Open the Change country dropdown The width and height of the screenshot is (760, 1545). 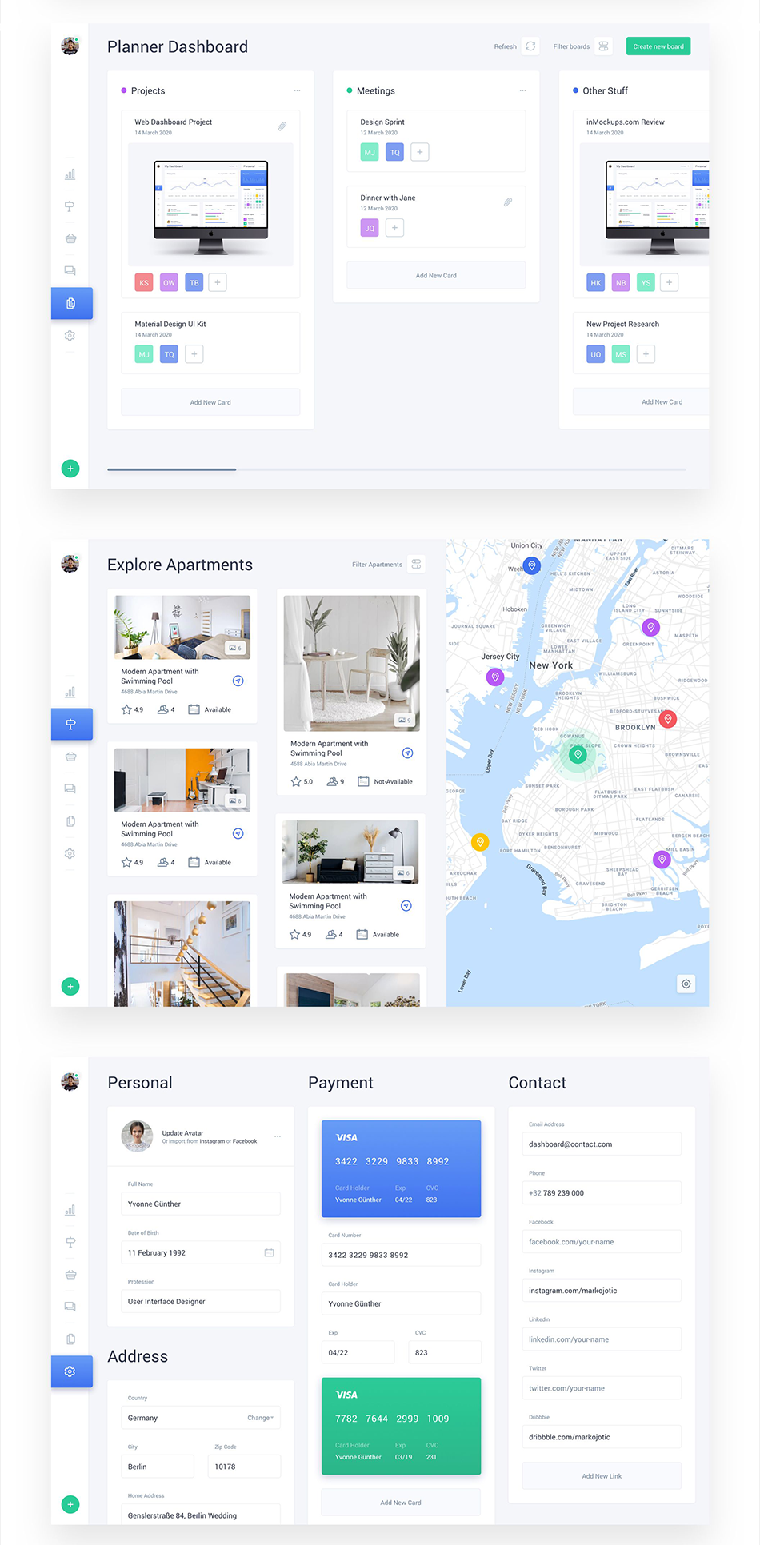click(260, 1418)
